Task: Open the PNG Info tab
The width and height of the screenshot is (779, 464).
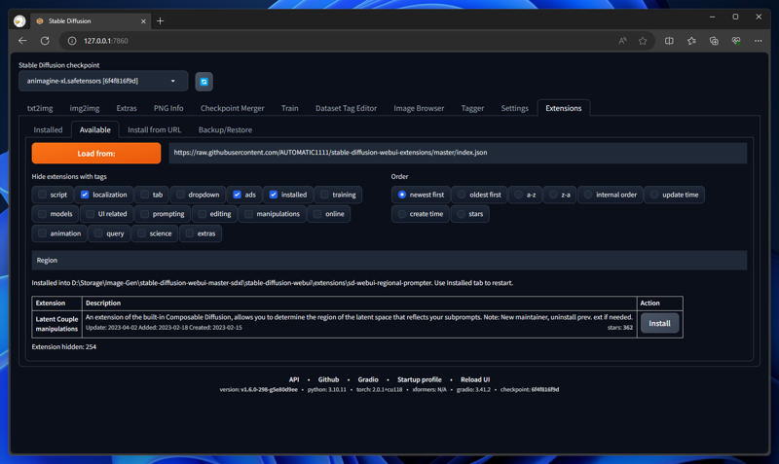Action: pos(168,108)
